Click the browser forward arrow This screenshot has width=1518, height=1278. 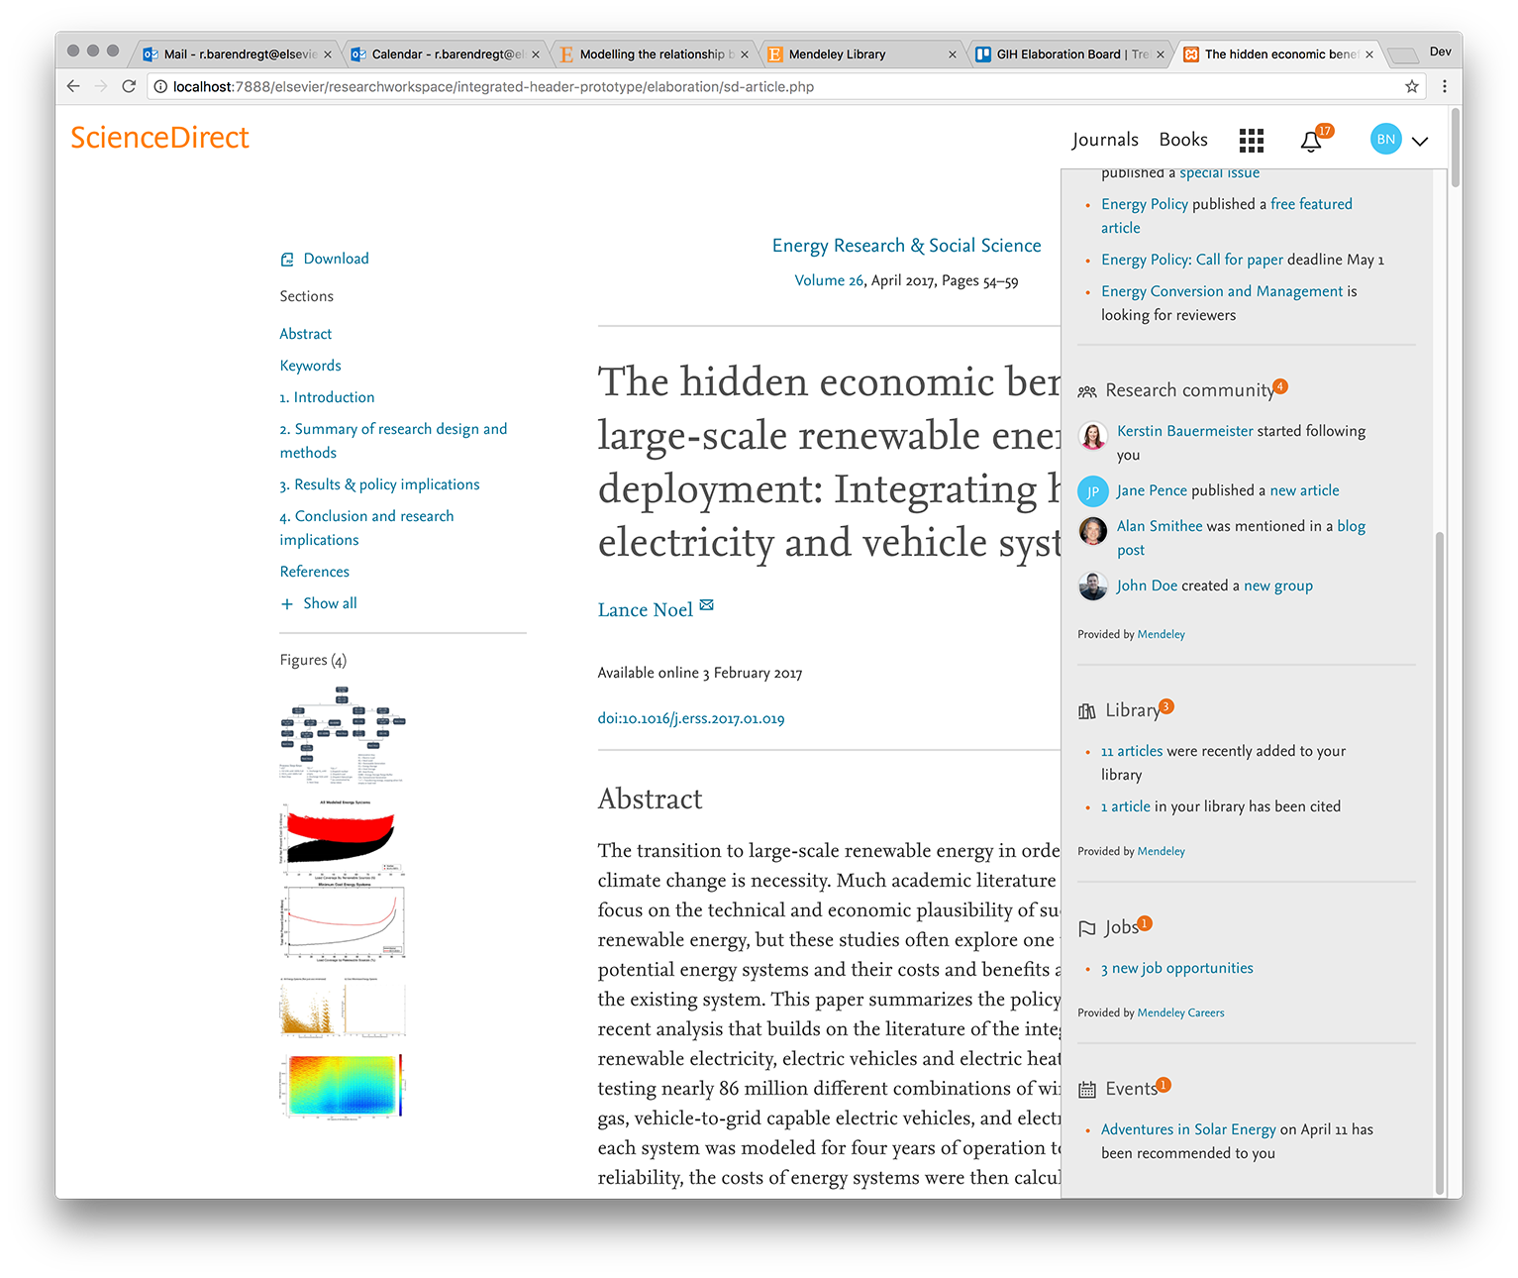tap(101, 86)
